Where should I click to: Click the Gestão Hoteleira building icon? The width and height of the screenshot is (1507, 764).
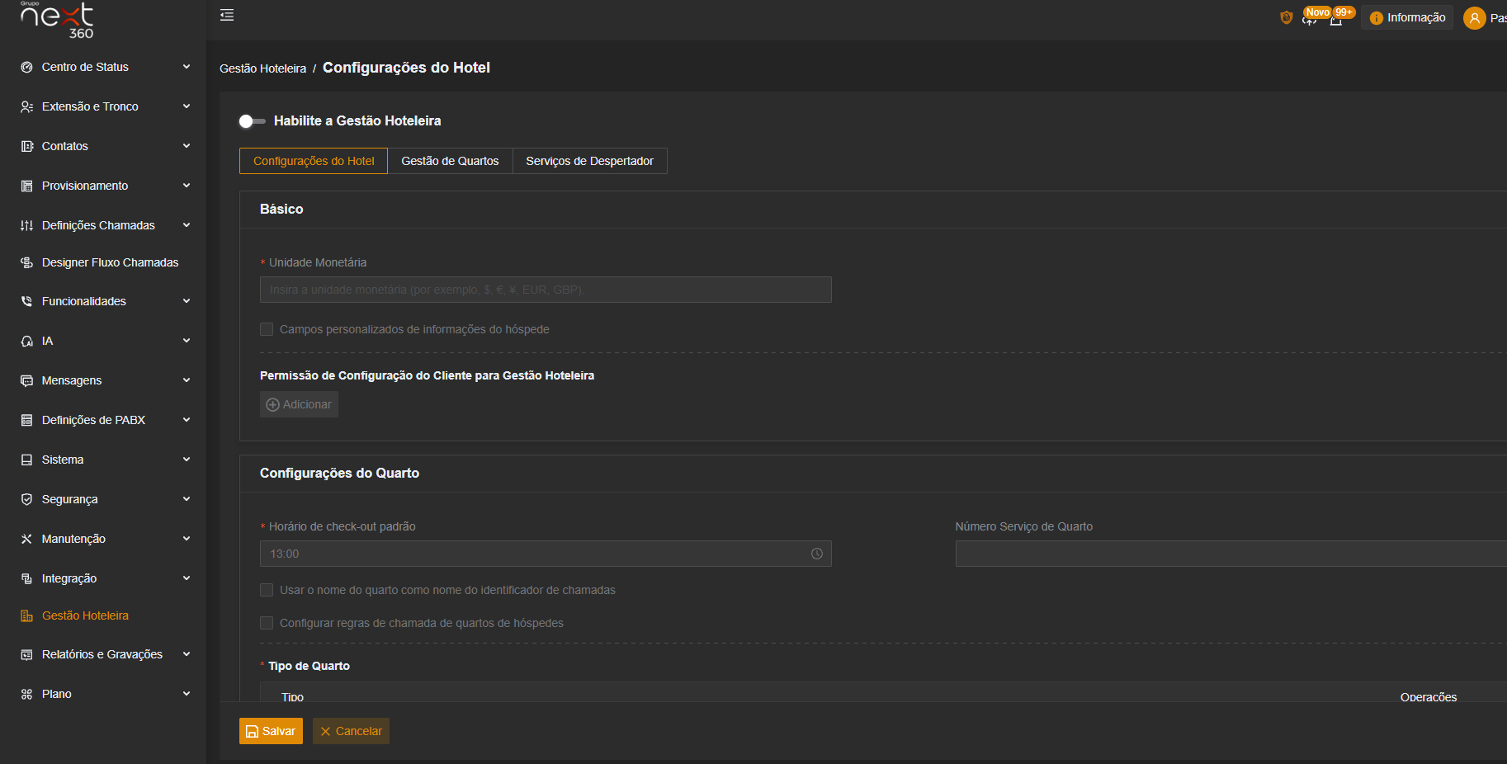pyautogui.click(x=26, y=615)
